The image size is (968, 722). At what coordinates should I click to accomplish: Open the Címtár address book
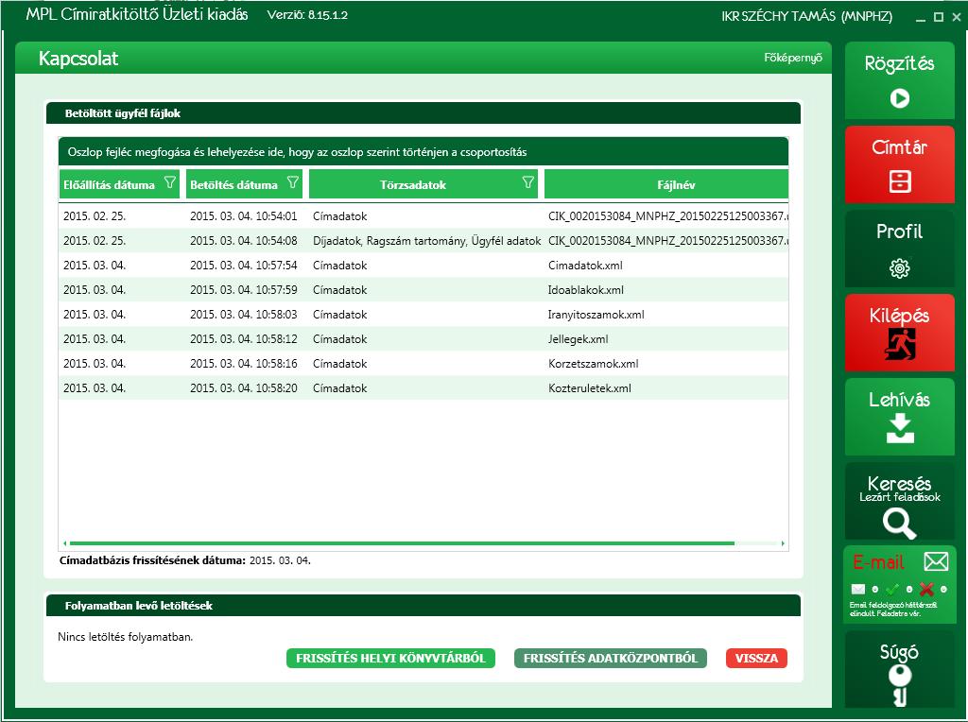coord(900,164)
